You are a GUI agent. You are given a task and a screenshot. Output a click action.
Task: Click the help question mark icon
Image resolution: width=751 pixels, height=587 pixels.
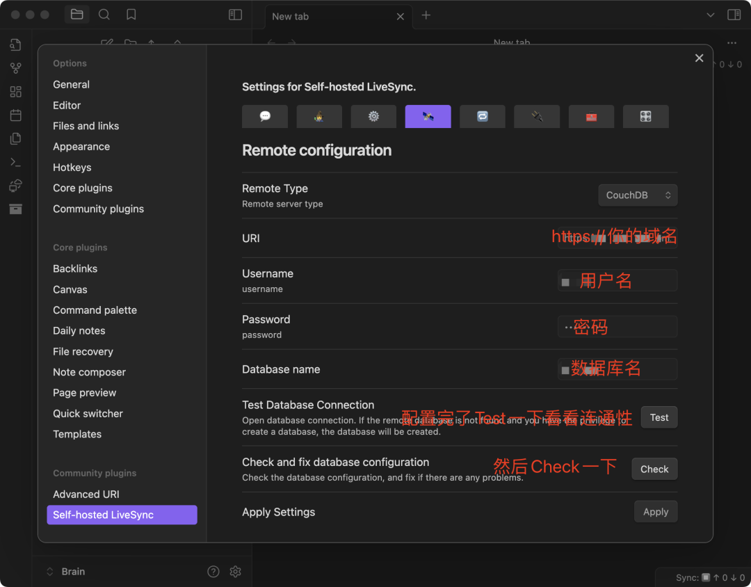[x=213, y=571]
